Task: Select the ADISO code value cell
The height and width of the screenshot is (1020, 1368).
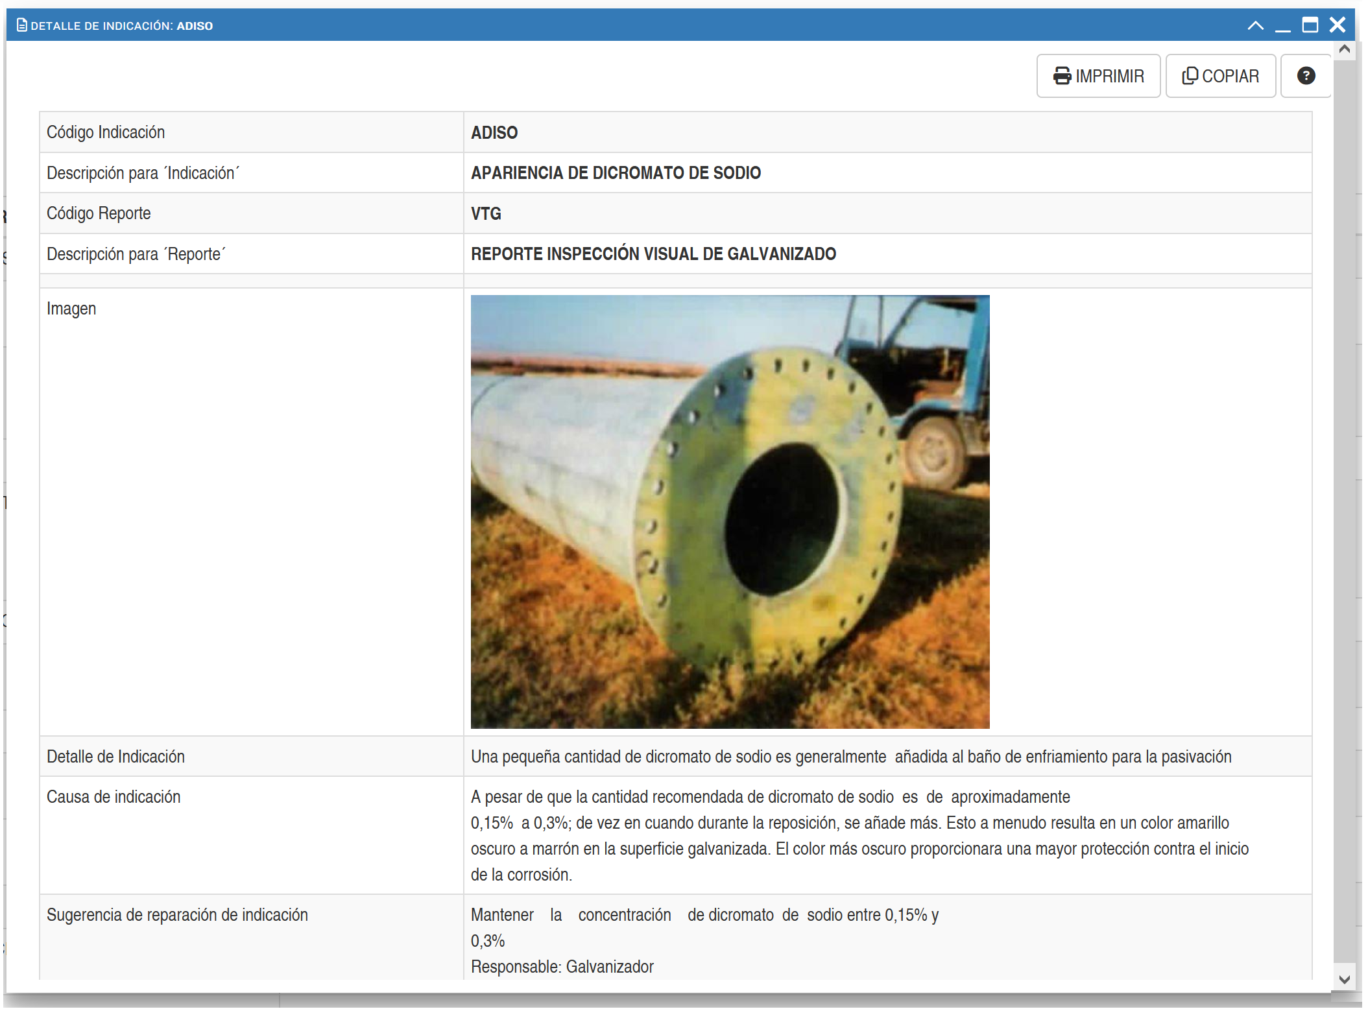Action: [494, 132]
